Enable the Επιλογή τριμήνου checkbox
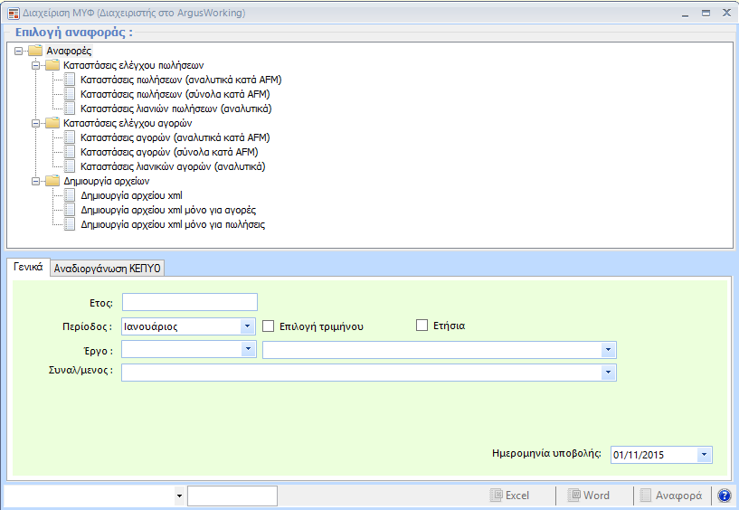This screenshot has height=510, width=739. pos(269,326)
